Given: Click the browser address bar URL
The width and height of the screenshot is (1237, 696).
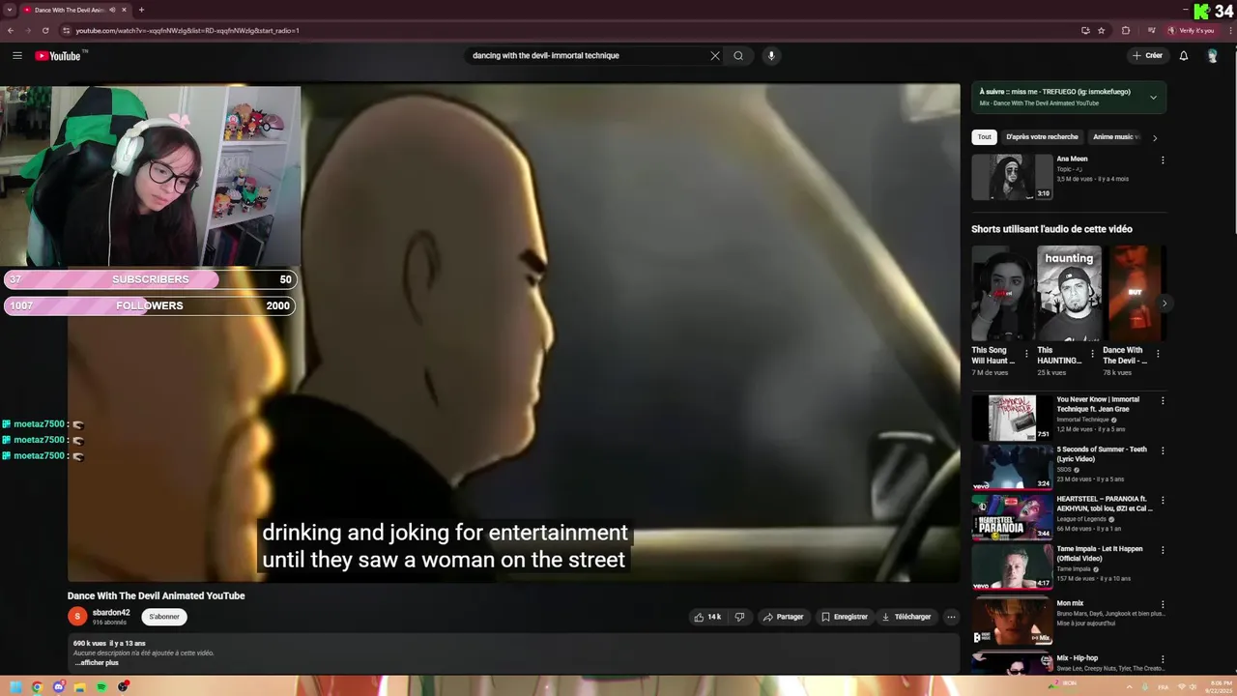Looking at the screenshot, I should coord(187,30).
